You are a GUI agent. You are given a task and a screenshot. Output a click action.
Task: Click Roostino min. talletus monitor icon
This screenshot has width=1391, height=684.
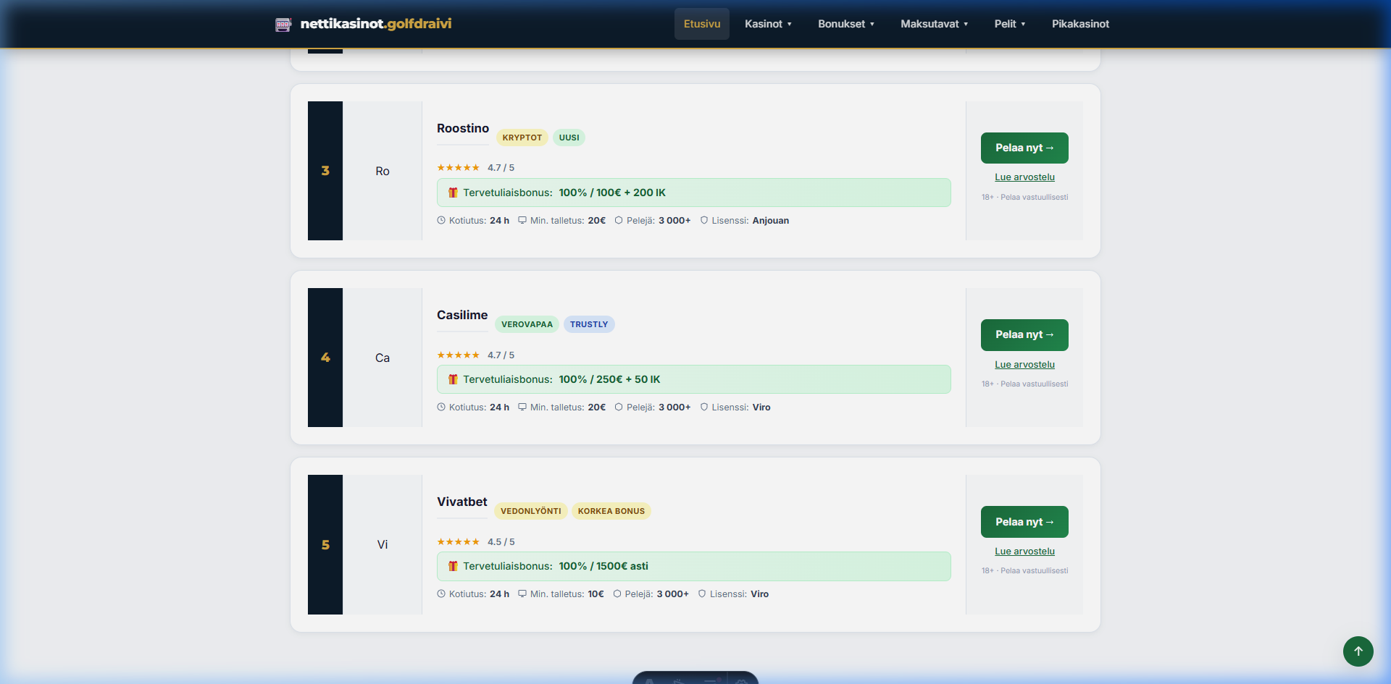tap(522, 220)
